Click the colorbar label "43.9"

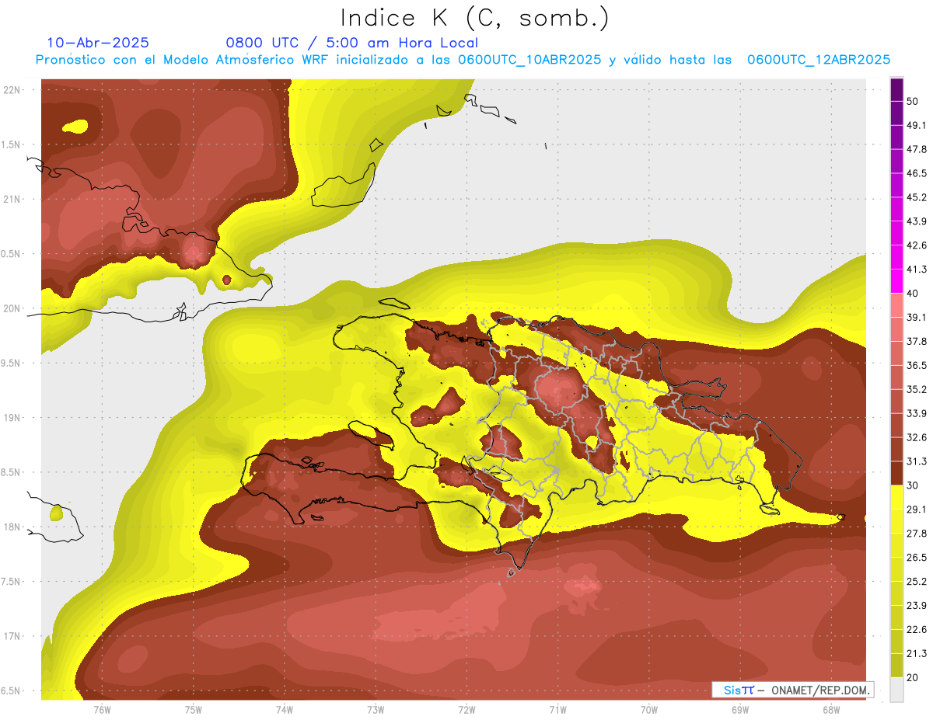click(917, 221)
